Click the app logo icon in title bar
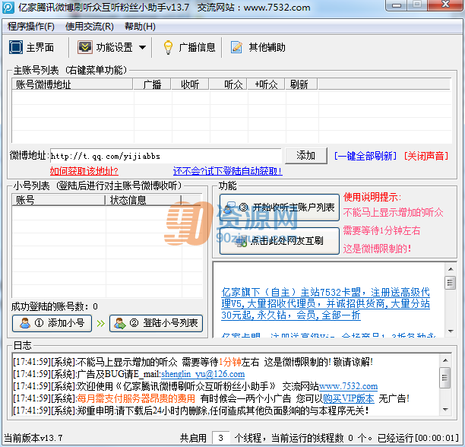 pyautogui.click(x=8, y=8)
